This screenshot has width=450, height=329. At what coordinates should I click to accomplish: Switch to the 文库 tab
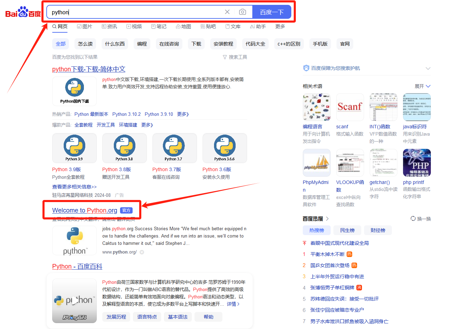click(x=233, y=26)
